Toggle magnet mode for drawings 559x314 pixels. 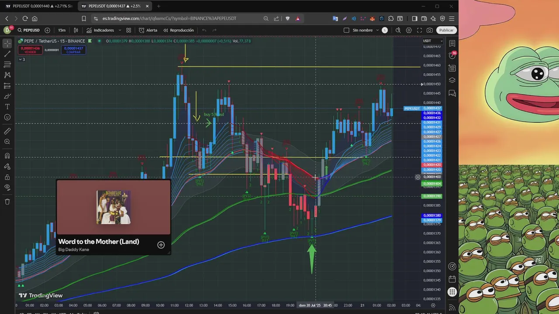click(x=7, y=156)
